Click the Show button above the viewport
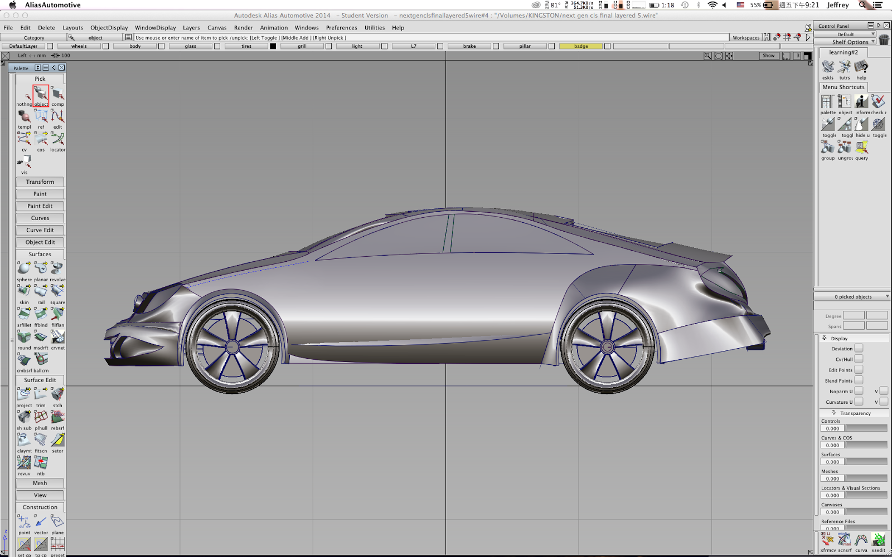 click(768, 56)
